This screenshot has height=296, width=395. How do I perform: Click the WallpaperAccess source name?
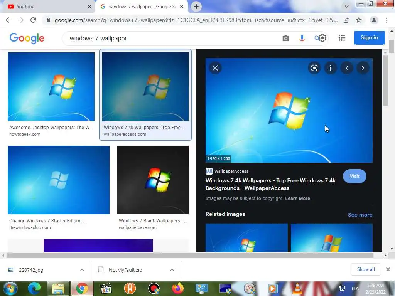[231, 171]
